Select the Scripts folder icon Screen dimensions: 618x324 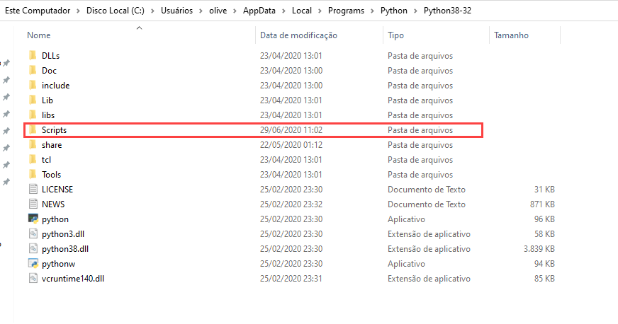(33, 129)
